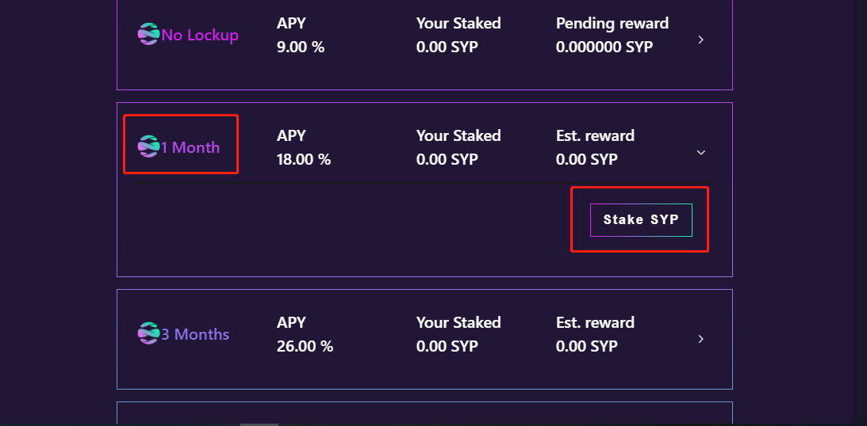
Task: Click Est. reward value in 1 Month pool
Action: (587, 159)
